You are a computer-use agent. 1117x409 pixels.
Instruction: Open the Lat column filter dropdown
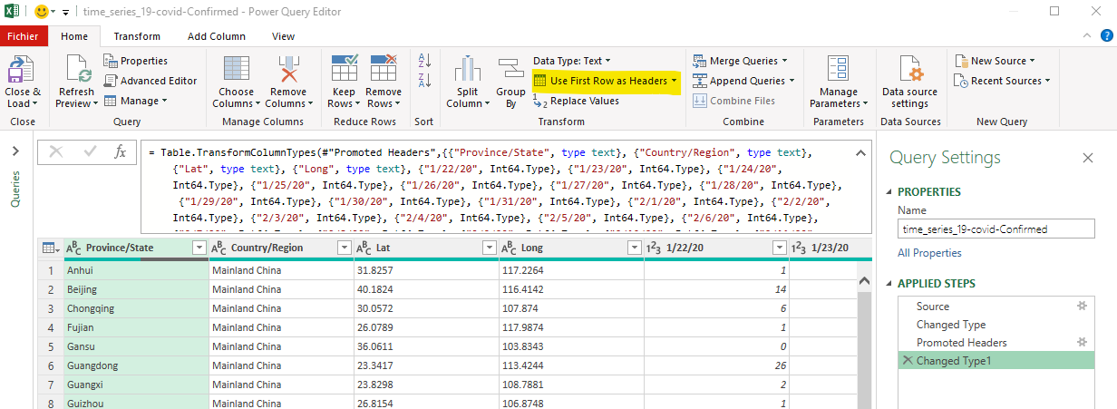[x=488, y=248]
